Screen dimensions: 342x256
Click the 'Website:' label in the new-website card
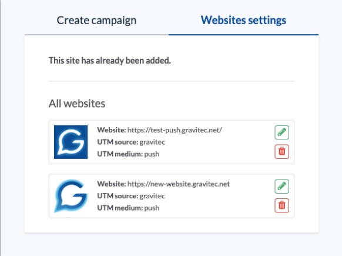pyautogui.click(x=112, y=184)
